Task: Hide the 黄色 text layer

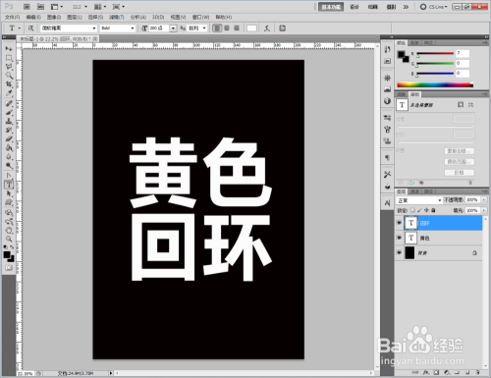Action: click(x=399, y=238)
